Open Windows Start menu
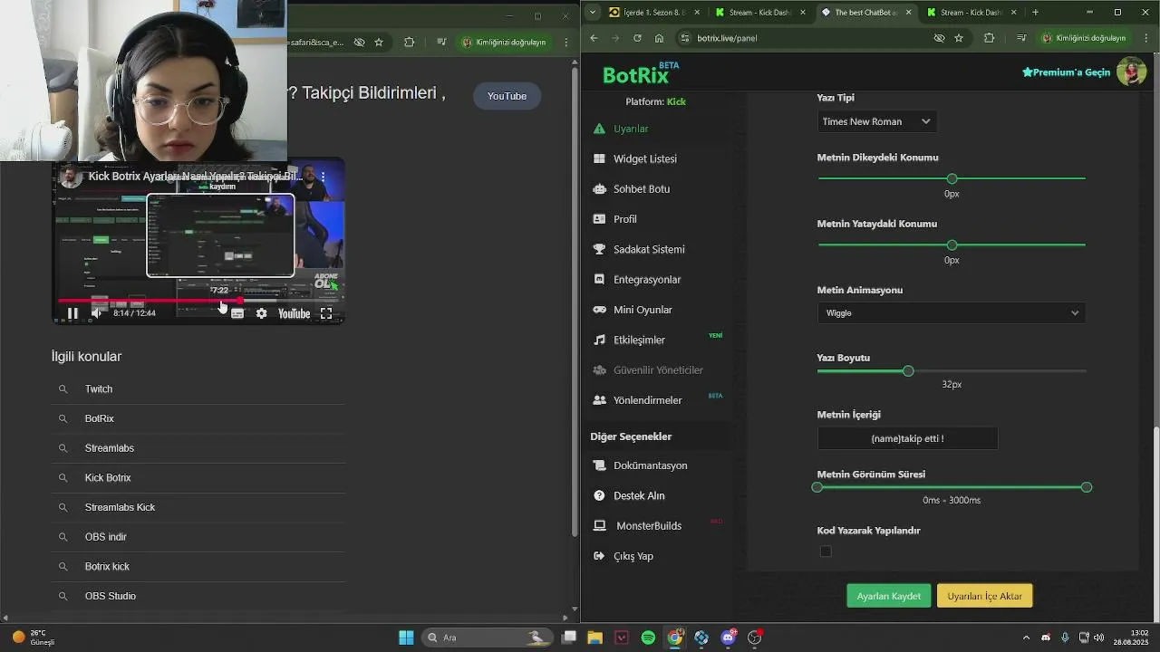This screenshot has width=1160, height=652. (406, 638)
